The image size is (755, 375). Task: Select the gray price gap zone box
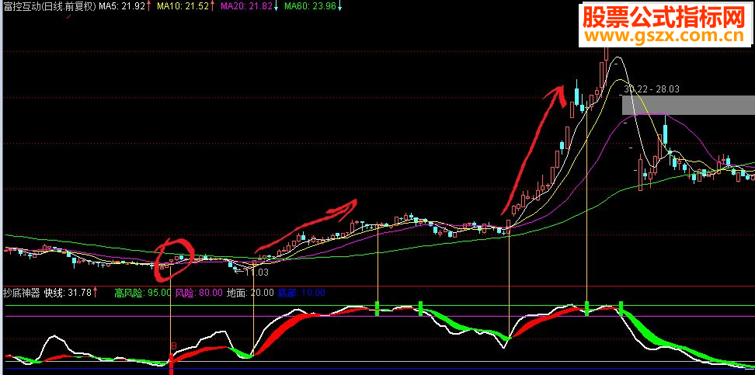click(x=688, y=105)
